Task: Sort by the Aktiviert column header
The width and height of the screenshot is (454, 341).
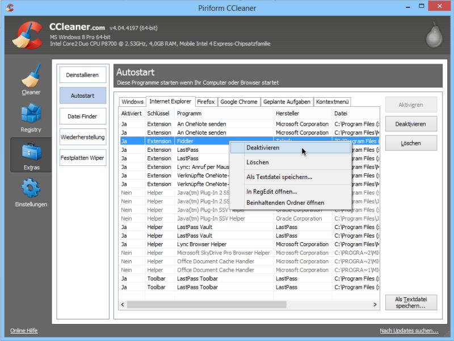Action: 132,113
